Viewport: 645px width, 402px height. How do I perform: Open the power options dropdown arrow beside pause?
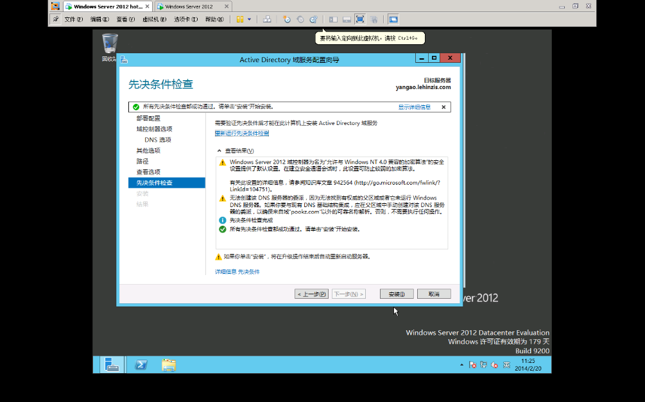pyautogui.click(x=249, y=19)
